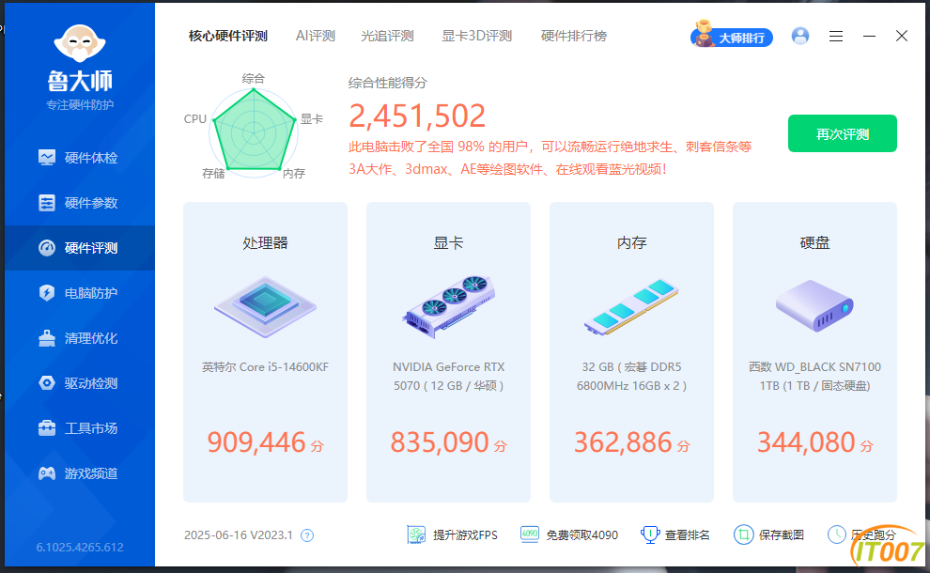This screenshot has width=930, height=573.
Task: Click the processor score 909,446
Action: (x=256, y=442)
